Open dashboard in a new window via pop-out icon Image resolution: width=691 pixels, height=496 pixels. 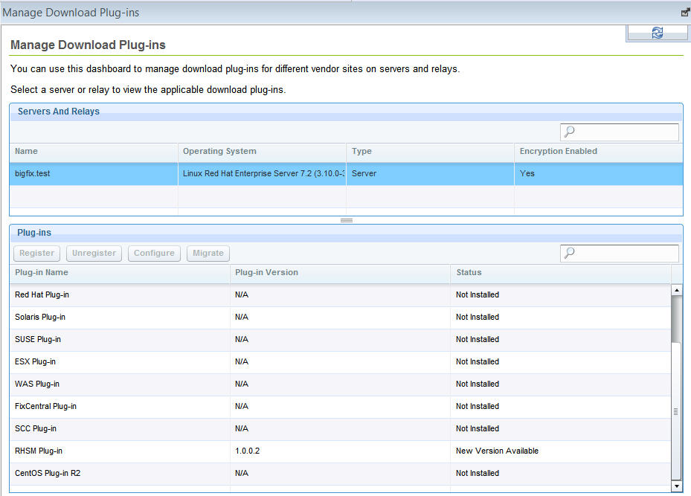684,12
